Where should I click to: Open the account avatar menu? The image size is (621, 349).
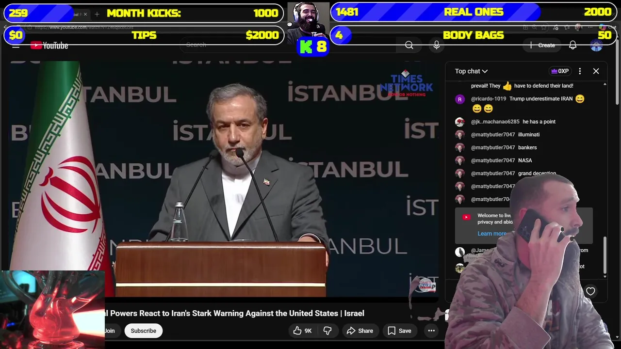[x=596, y=45]
